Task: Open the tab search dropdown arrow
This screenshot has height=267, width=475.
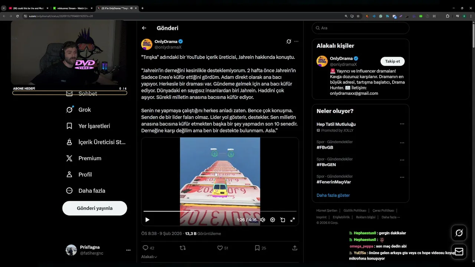Action: pyautogui.click(x=4, y=8)
